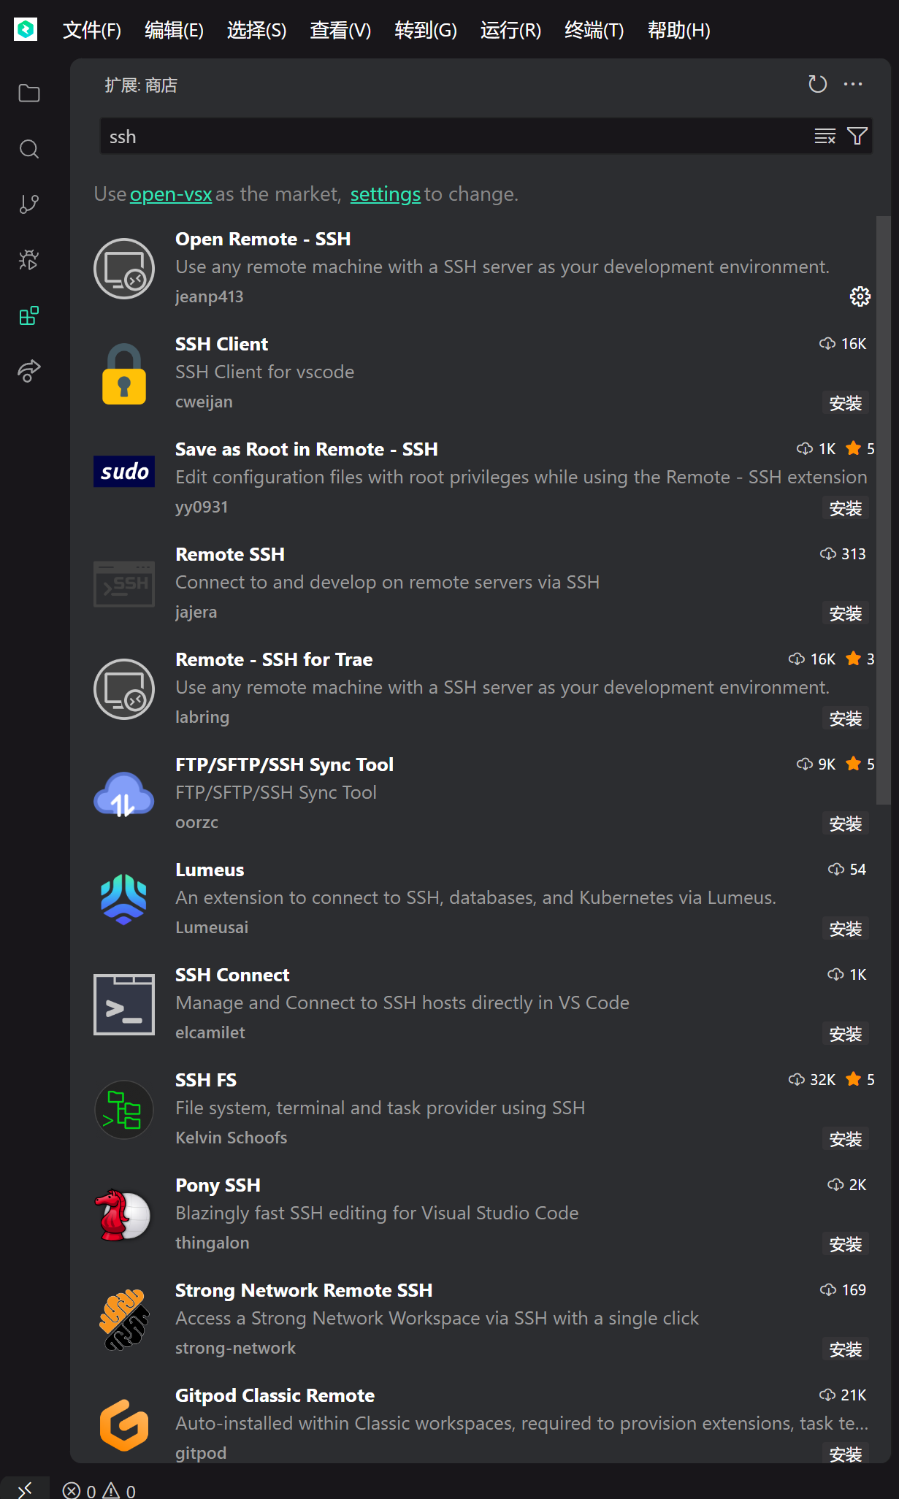899x1499 pixels.
Task: Click the FTP/SFTP/SSH Sync Tool cloud icon
Action: tap(124, 794)
